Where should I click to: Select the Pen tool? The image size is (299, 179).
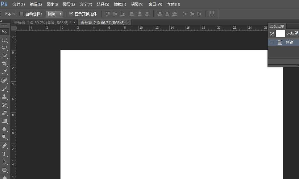click(x=4, y=145)
